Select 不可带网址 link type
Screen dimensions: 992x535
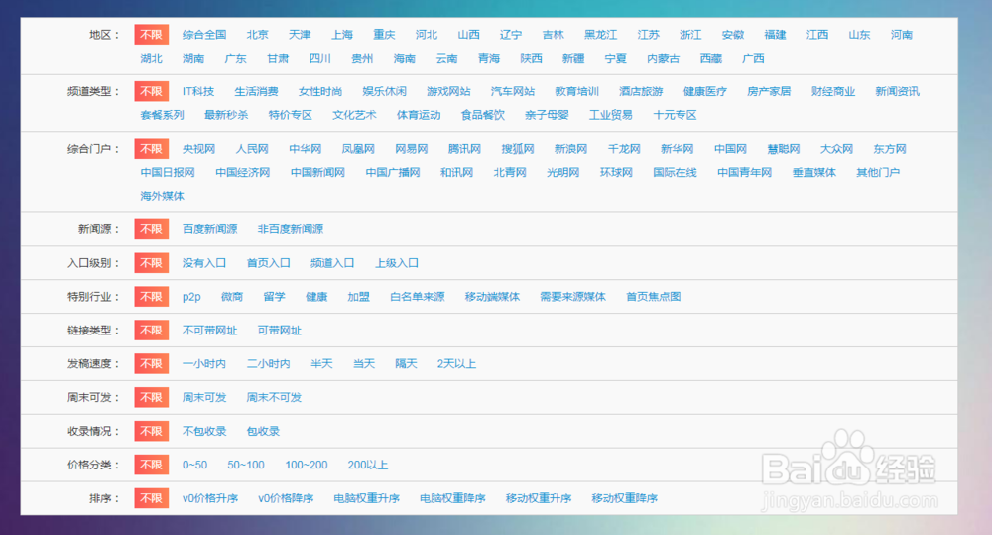click(210, 330)
